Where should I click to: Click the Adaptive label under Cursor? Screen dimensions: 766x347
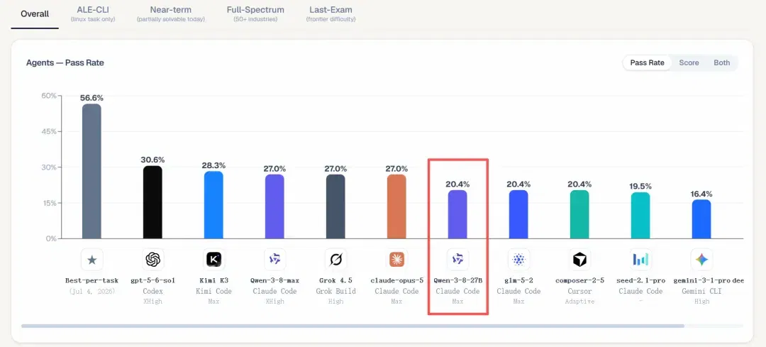(x=580, y=302)
